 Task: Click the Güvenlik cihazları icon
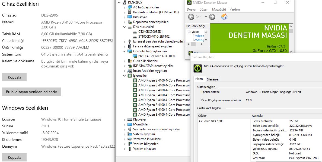tap(130, 61)
